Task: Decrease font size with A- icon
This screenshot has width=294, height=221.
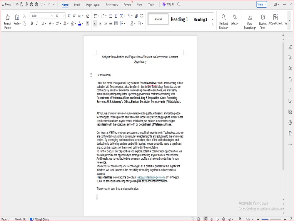Action: tap(74, 16)
